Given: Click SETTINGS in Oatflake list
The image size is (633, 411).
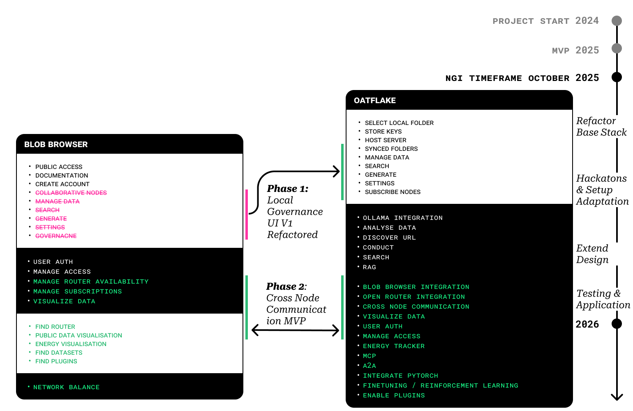Looking at the screenshot, I should (x=379, y=183).
